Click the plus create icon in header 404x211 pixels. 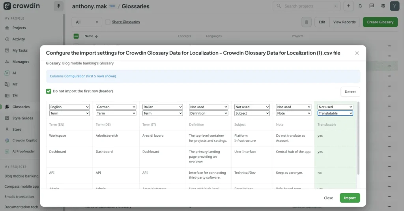coord(348,6)
